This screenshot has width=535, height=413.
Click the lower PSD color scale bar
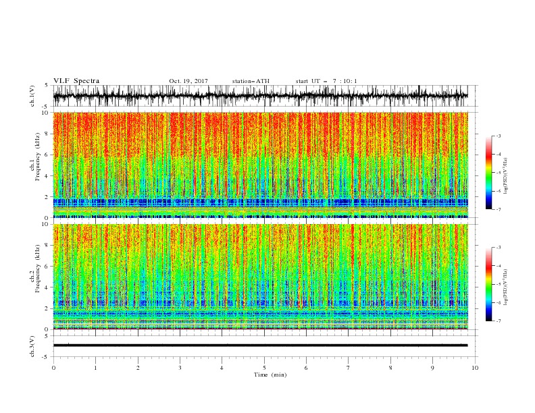click(x=488, y=284)
